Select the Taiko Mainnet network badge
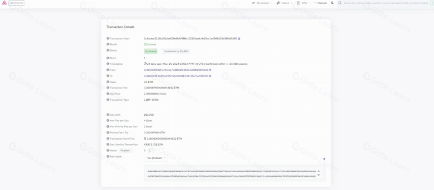The height and width of the screenshot is (190, 434). point(16,3)
